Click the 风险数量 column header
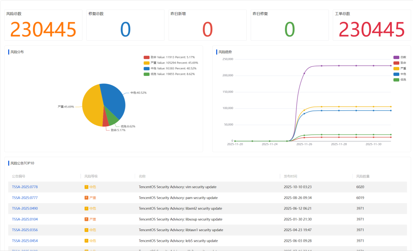This screenshot has height=251, width=413. coord(363,176)
